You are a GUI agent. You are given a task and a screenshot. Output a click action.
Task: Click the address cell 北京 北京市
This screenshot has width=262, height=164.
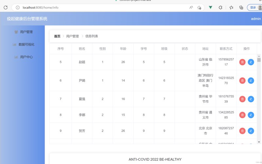pyautogui.click(x=205, y=131)
